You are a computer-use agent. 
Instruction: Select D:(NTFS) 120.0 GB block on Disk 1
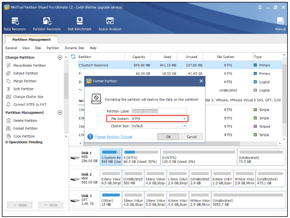coord(199,157)
